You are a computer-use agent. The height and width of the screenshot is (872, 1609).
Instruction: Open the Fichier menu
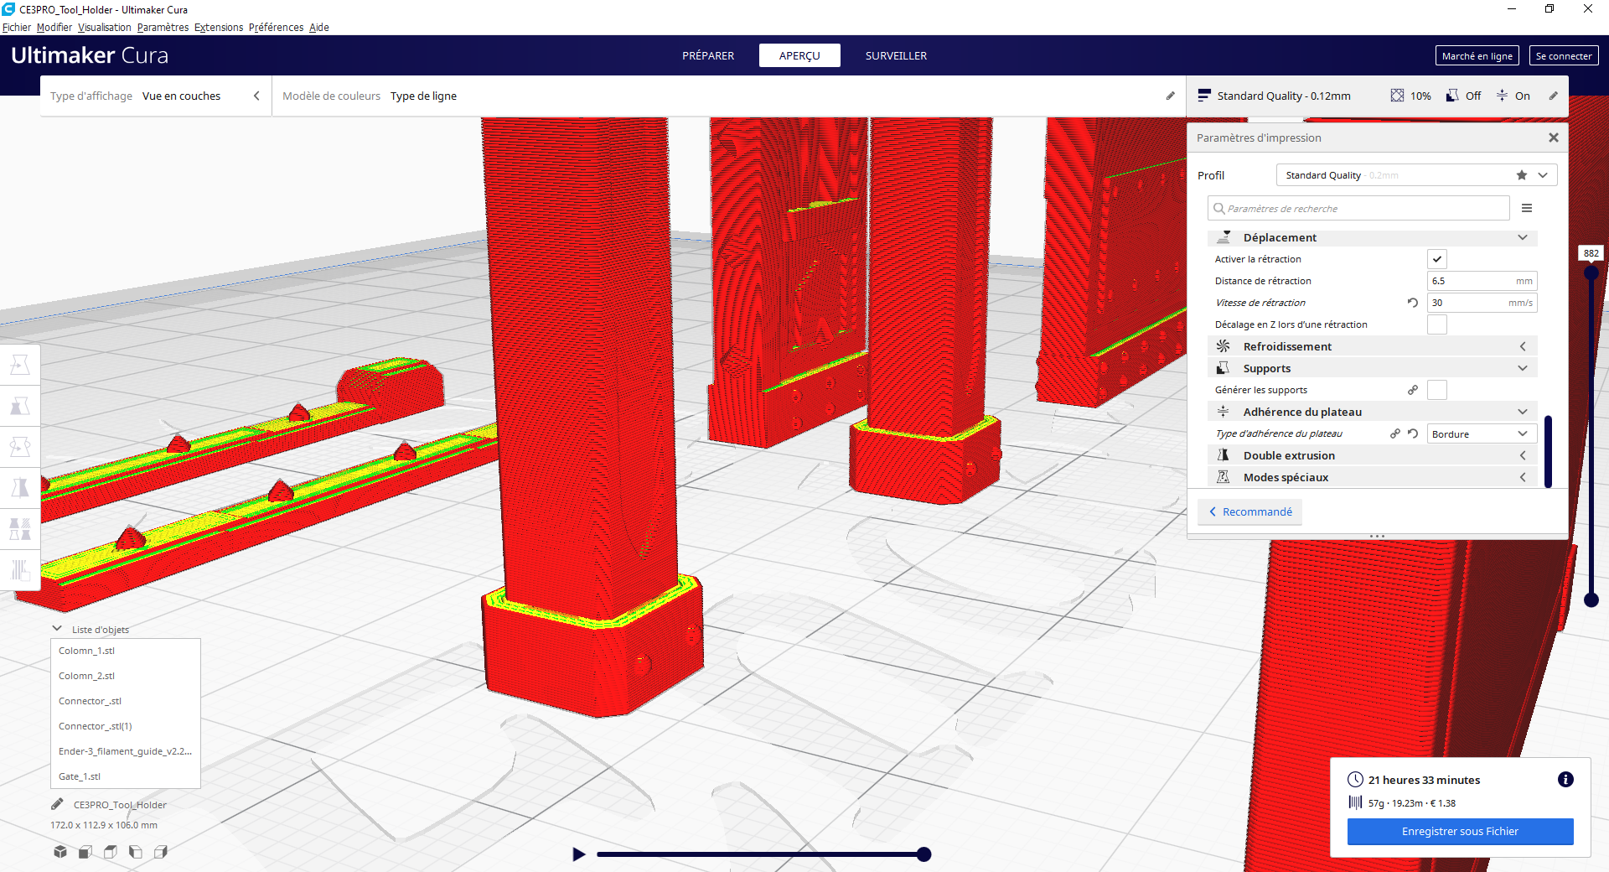(17, 28)
